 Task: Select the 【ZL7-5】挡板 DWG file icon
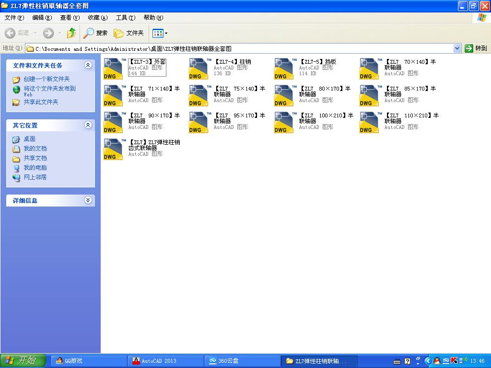point(284,69)
